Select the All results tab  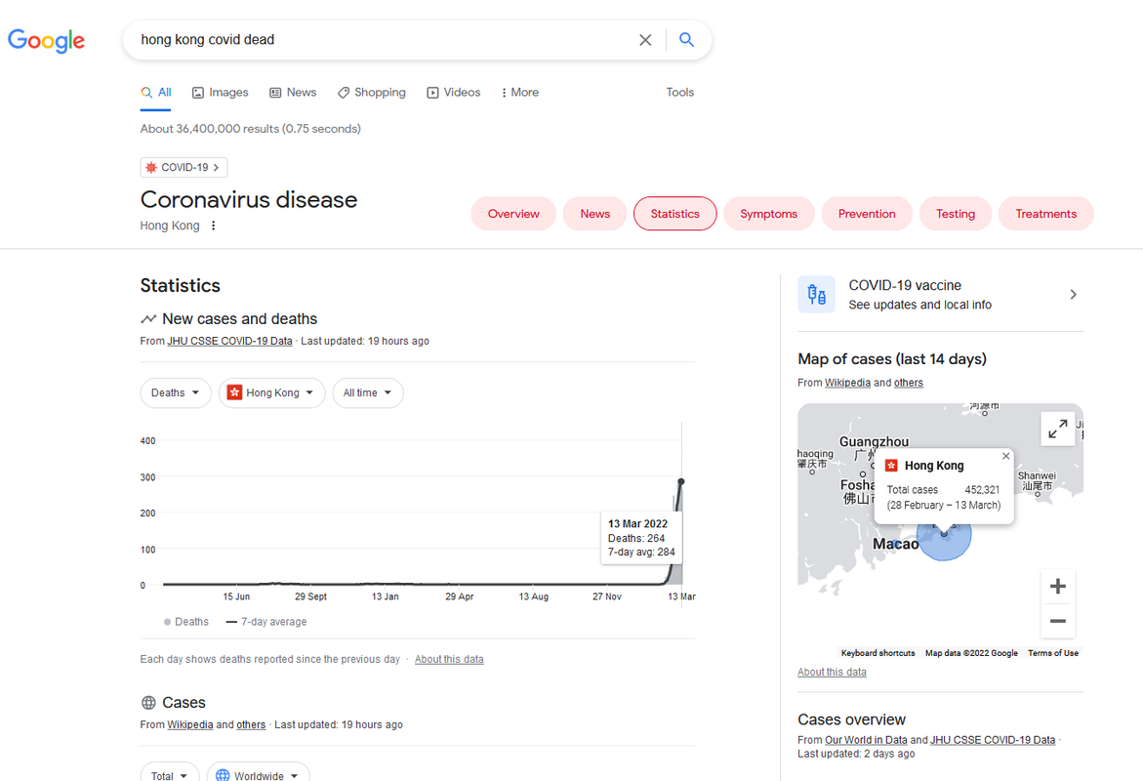156,93
